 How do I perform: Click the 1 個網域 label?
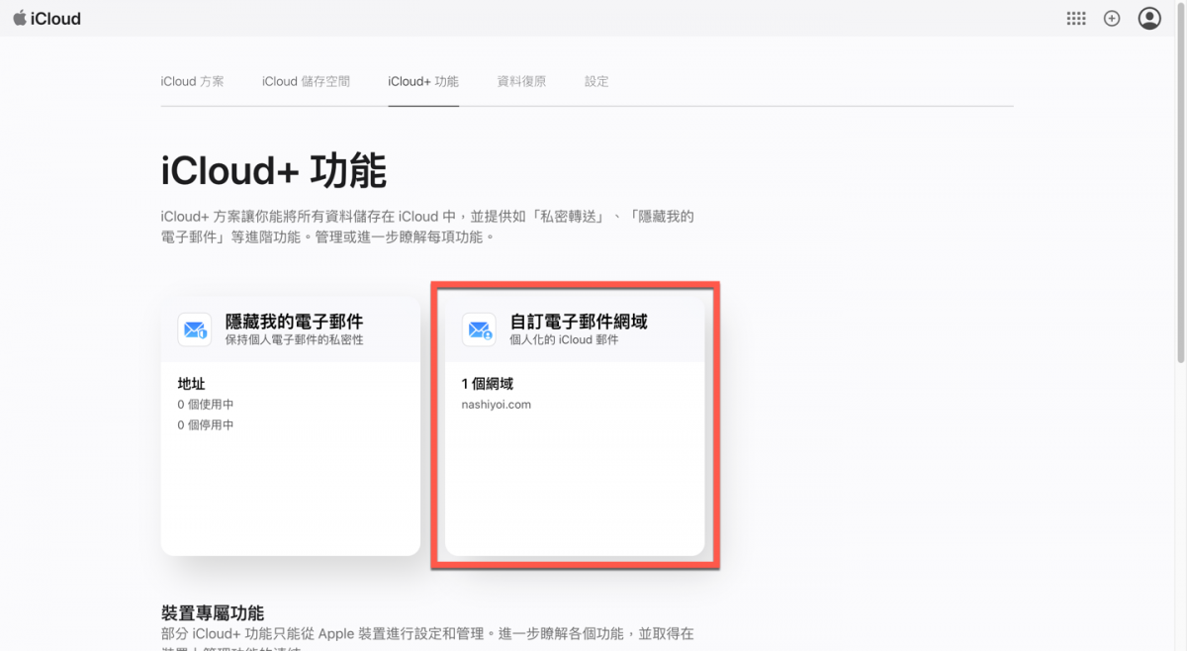(488, 384)
